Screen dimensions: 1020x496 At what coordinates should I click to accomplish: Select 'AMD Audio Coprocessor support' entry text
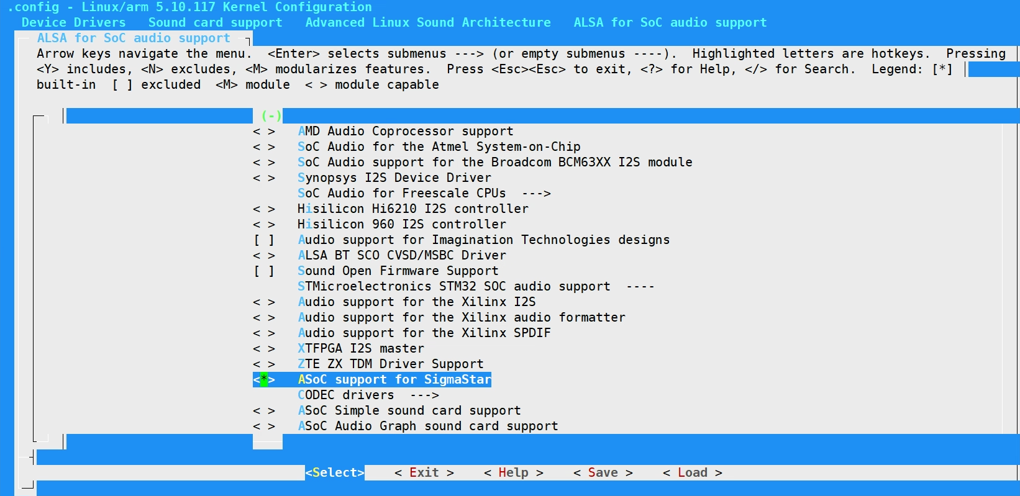coord(406,131)
